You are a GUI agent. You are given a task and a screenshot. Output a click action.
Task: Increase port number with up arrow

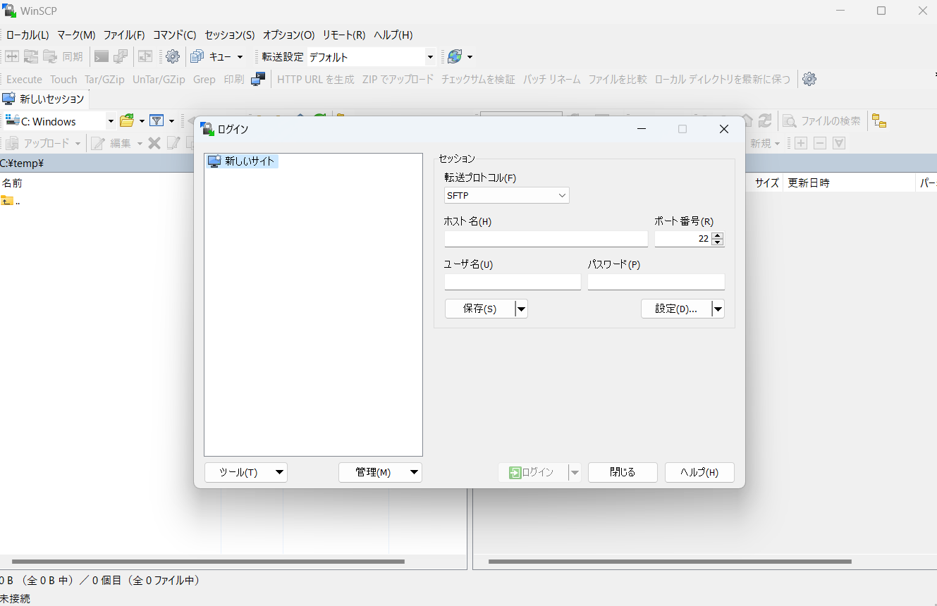(x=718, y=235)
